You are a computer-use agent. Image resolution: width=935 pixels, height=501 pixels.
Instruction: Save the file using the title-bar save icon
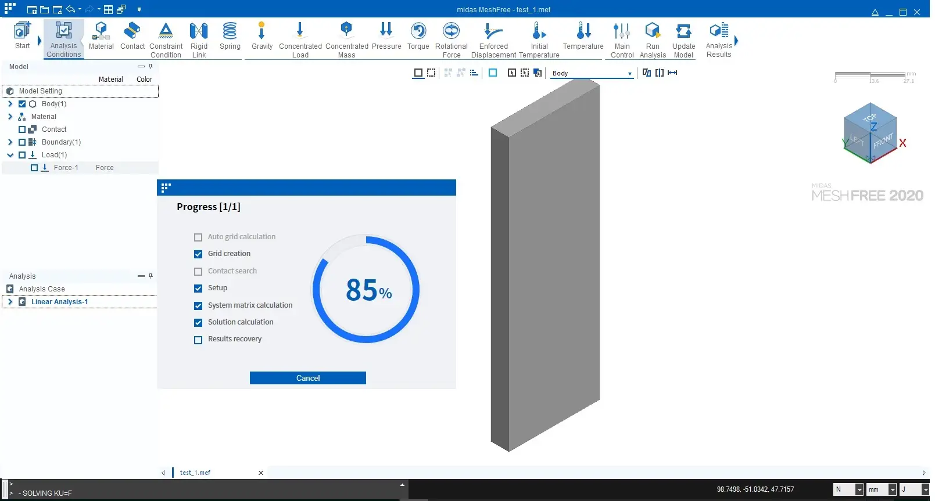coord(57,9)
